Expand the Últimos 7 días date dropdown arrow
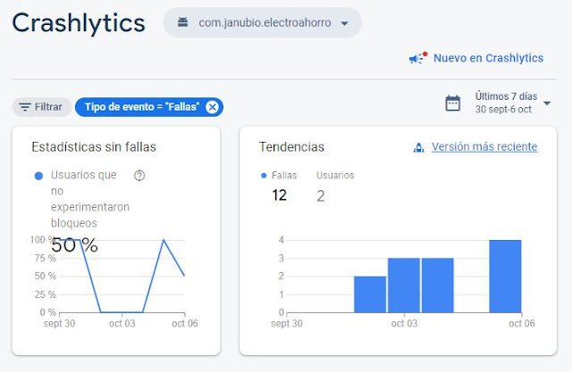572x372 pixels. (x=547, y=103)
